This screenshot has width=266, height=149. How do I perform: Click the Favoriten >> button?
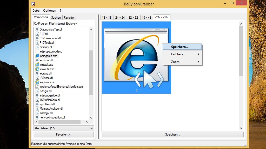pos(64,135)
